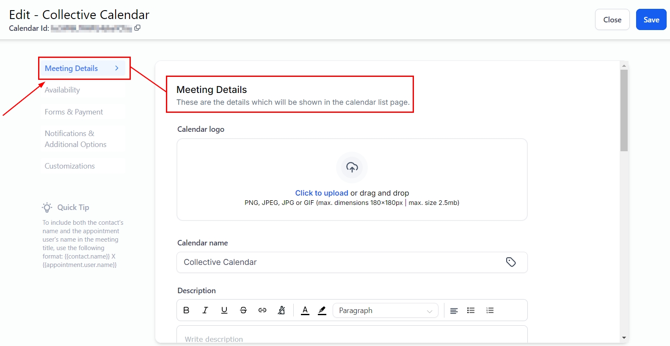Toggle italic formatting in description toolbar
The height and width of the screenshot is (346, 670).
point(205,310)
